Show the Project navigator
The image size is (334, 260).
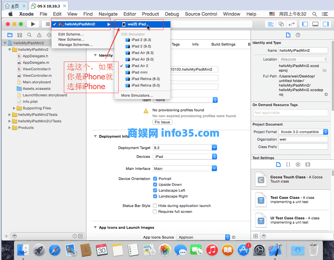coord(10,35)
